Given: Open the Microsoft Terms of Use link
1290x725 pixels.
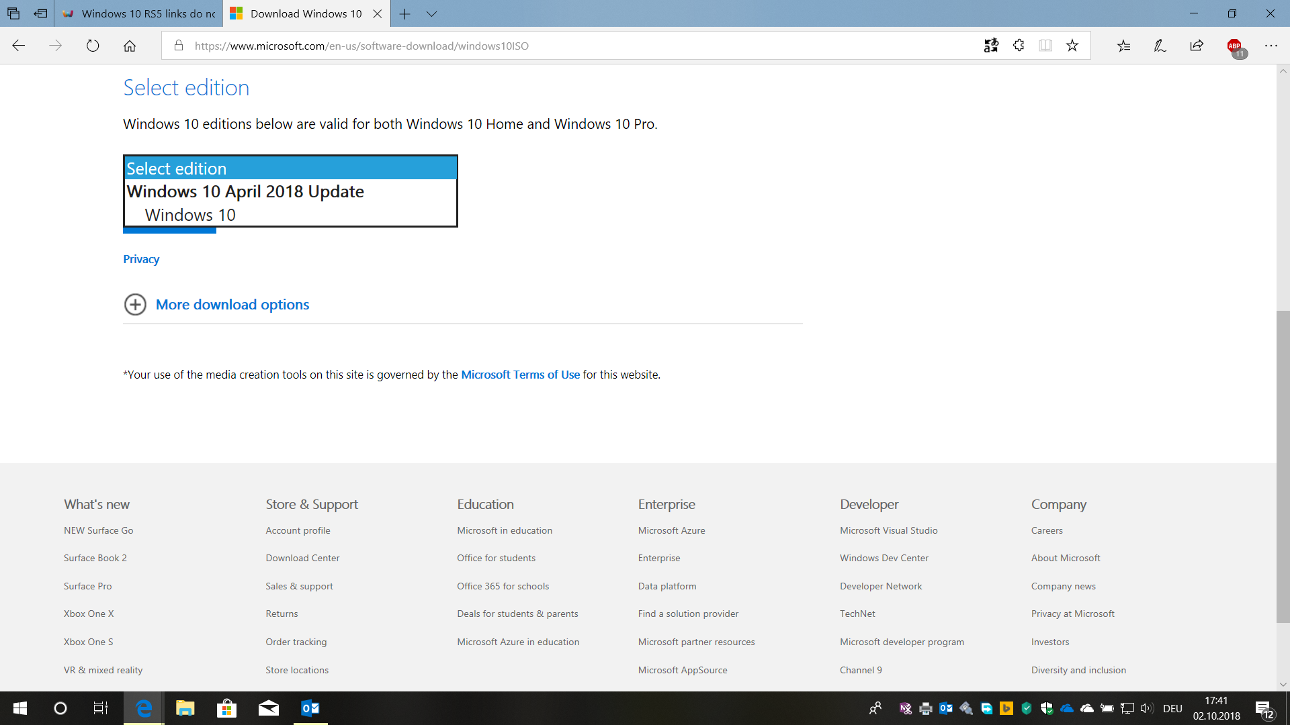Looking at the screenshot, I should (520, 375).
